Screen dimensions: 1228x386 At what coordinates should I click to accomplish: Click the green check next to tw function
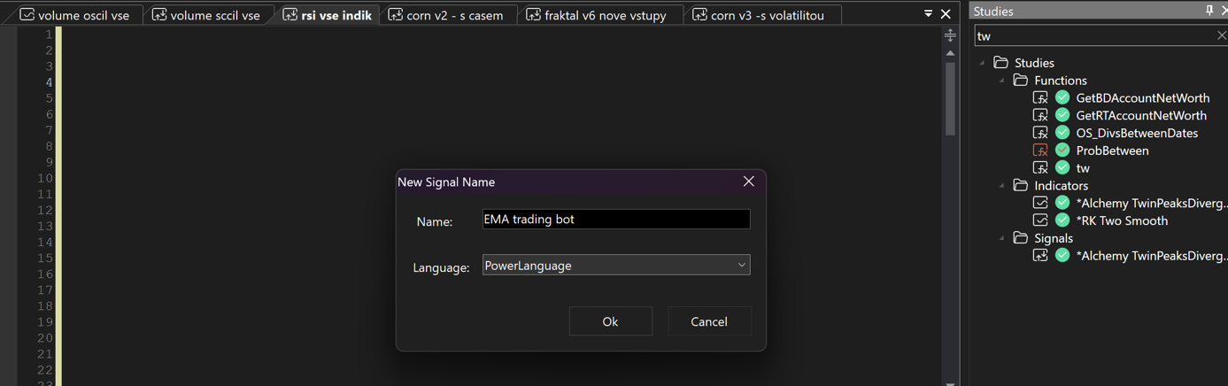click(1062, 167)
